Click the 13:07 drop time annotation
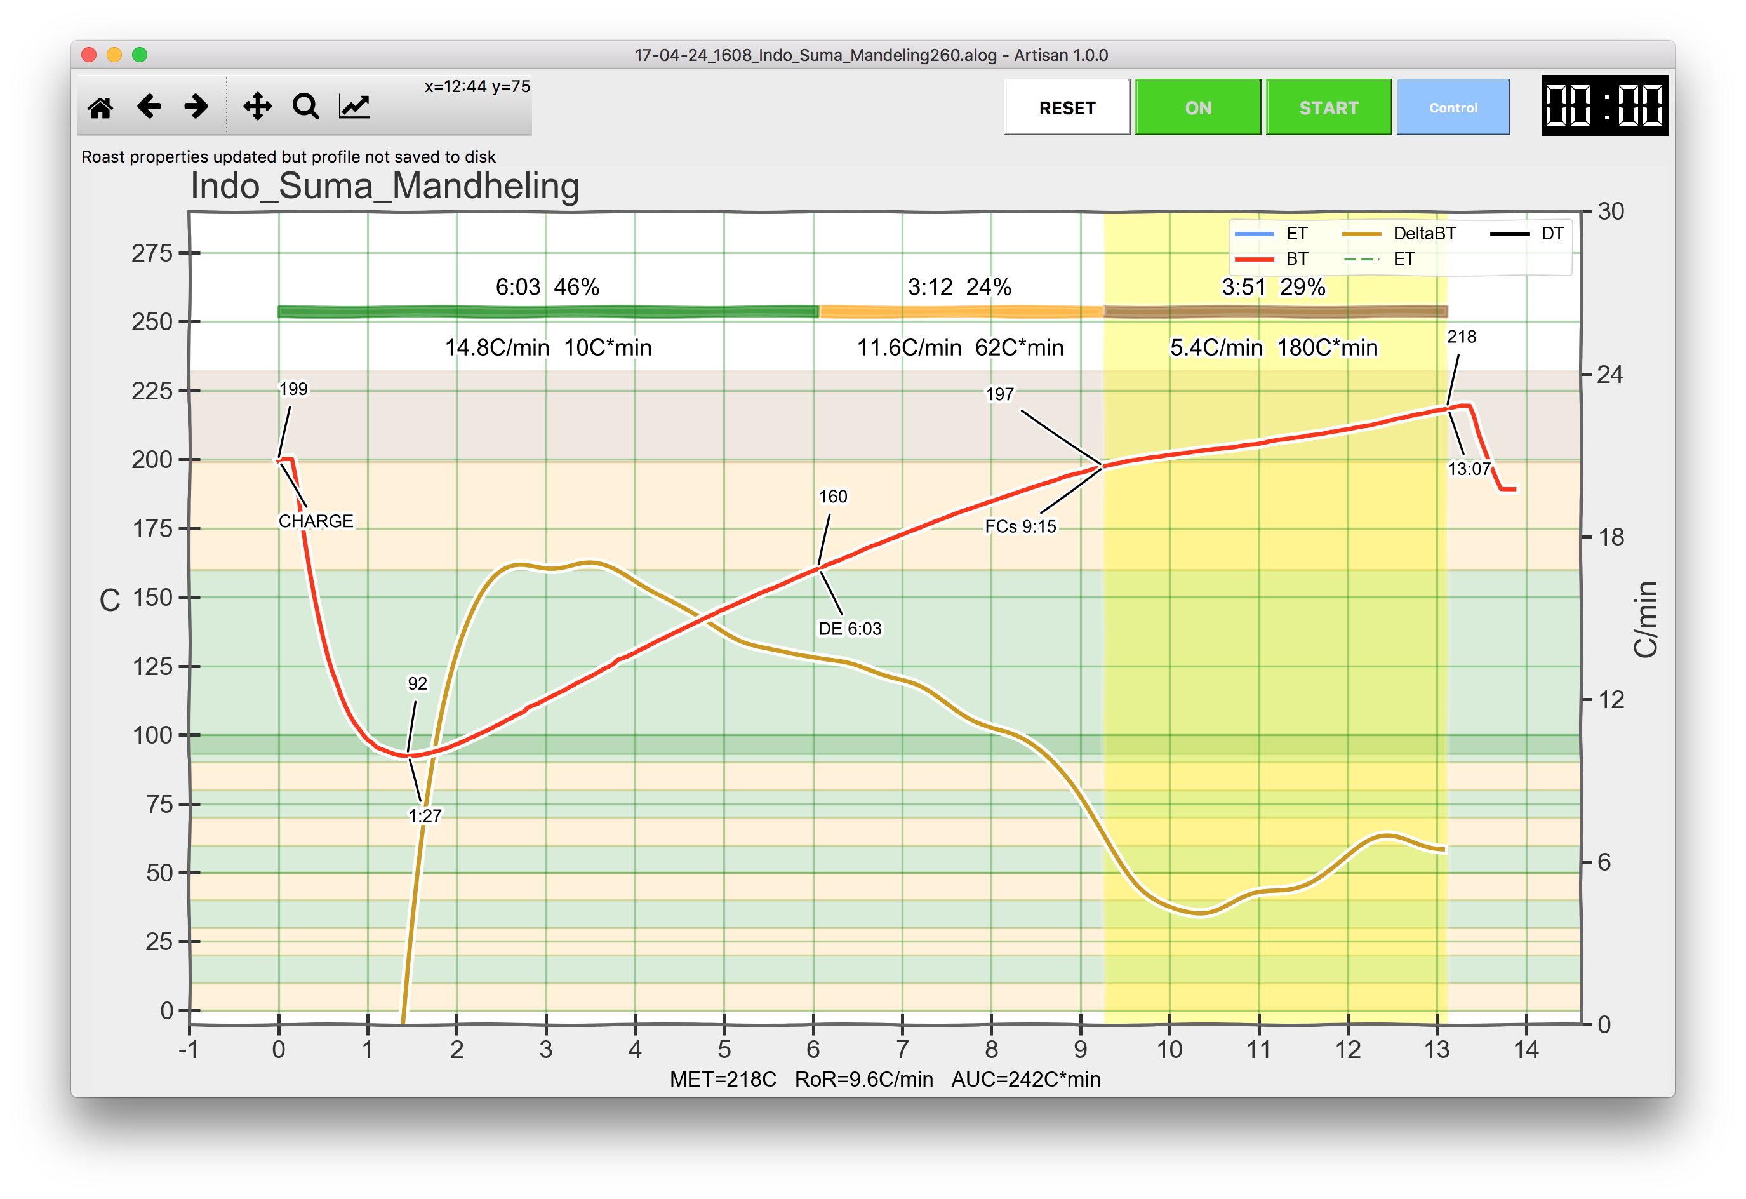The image size is (1746, 1199). tap(1468, 469)
